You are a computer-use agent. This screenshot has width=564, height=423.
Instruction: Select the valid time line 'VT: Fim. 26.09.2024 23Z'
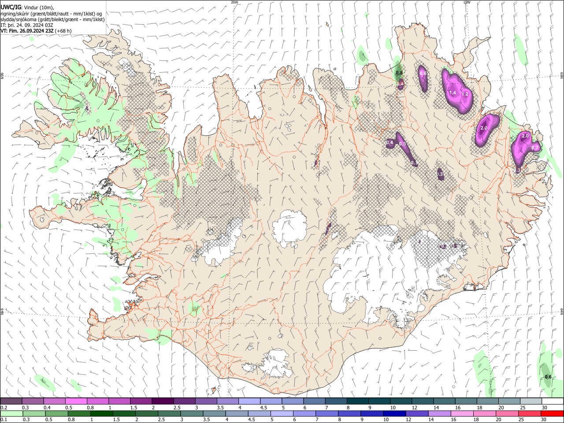[x=27, y=31]
